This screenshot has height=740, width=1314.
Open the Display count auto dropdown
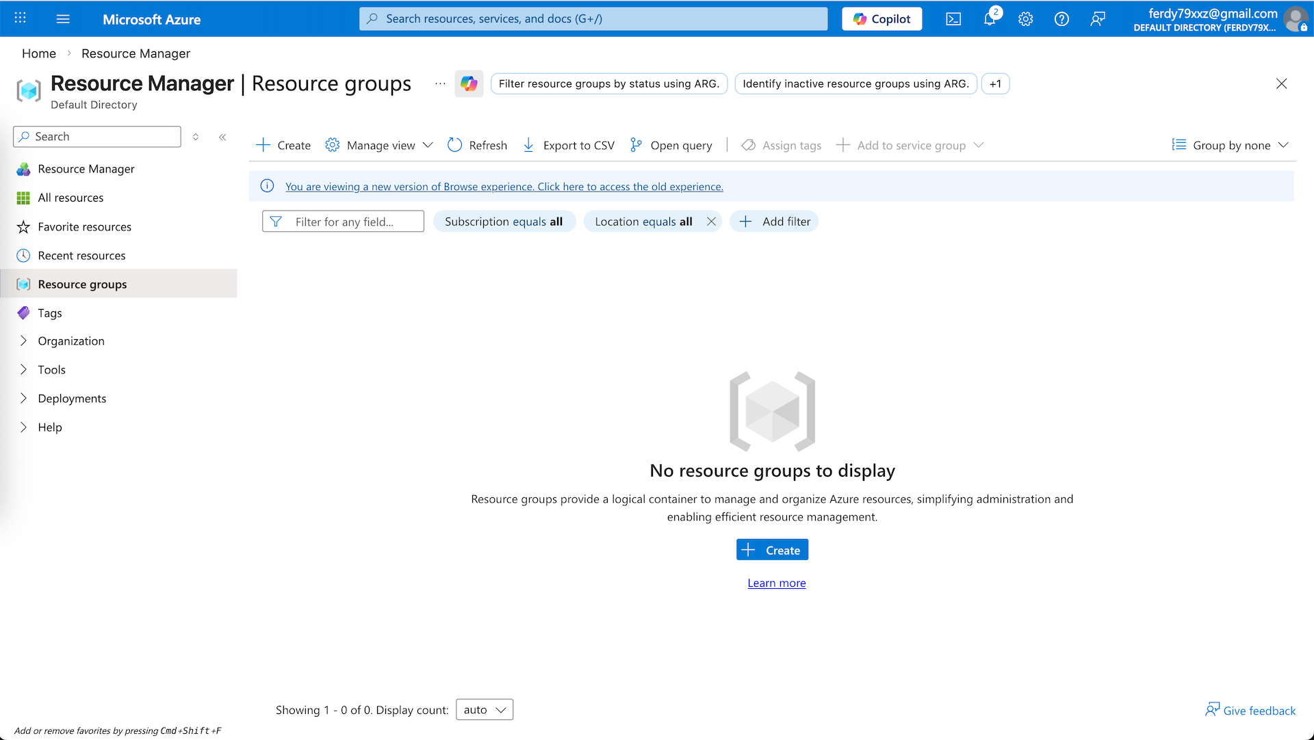485,710
